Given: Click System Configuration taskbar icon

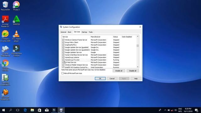Looking at the screenshot, I should point(61,110).
